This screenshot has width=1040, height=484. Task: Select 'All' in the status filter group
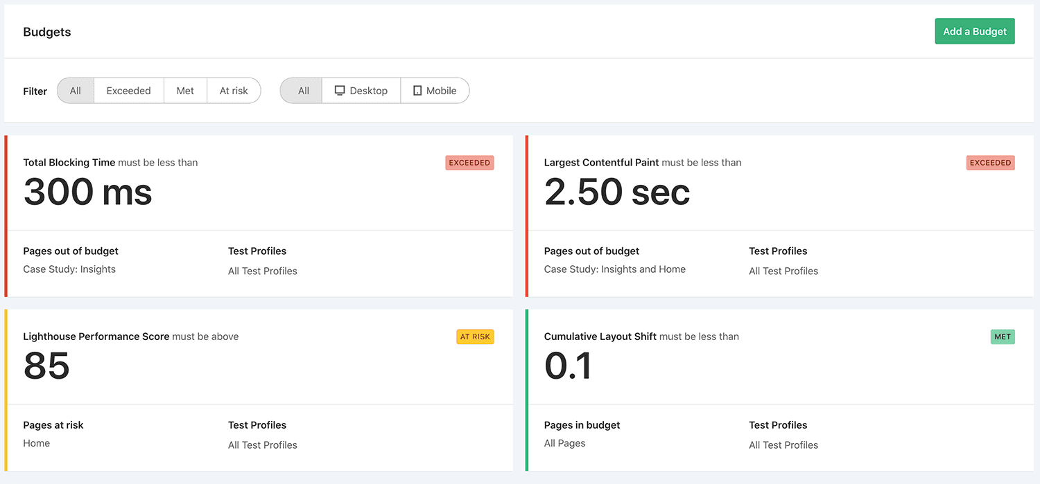(x=75, y=90)
